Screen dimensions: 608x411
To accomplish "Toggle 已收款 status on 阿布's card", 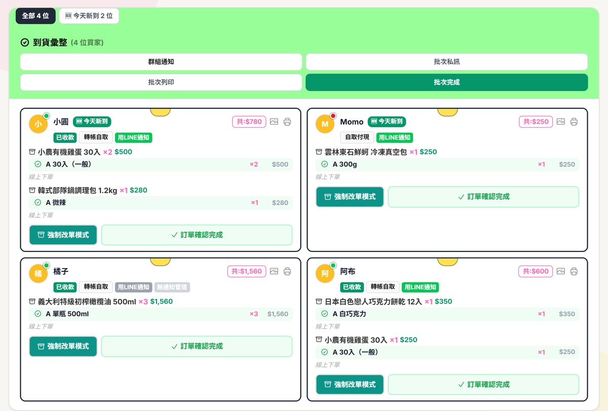I will click(352, 287).
